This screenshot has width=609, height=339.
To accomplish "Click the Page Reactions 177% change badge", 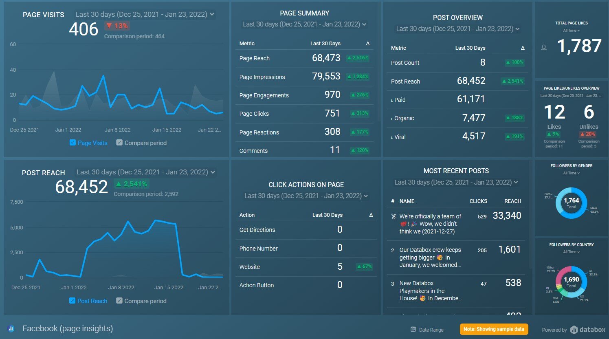I will point(360,132).
